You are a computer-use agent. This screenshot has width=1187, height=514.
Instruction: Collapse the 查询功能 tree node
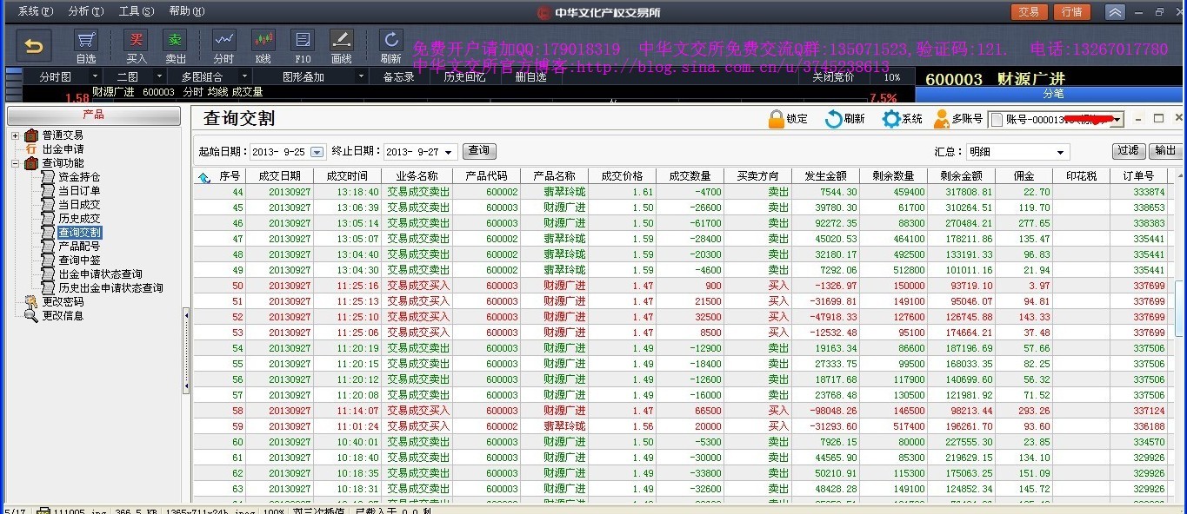pos(15,163)
